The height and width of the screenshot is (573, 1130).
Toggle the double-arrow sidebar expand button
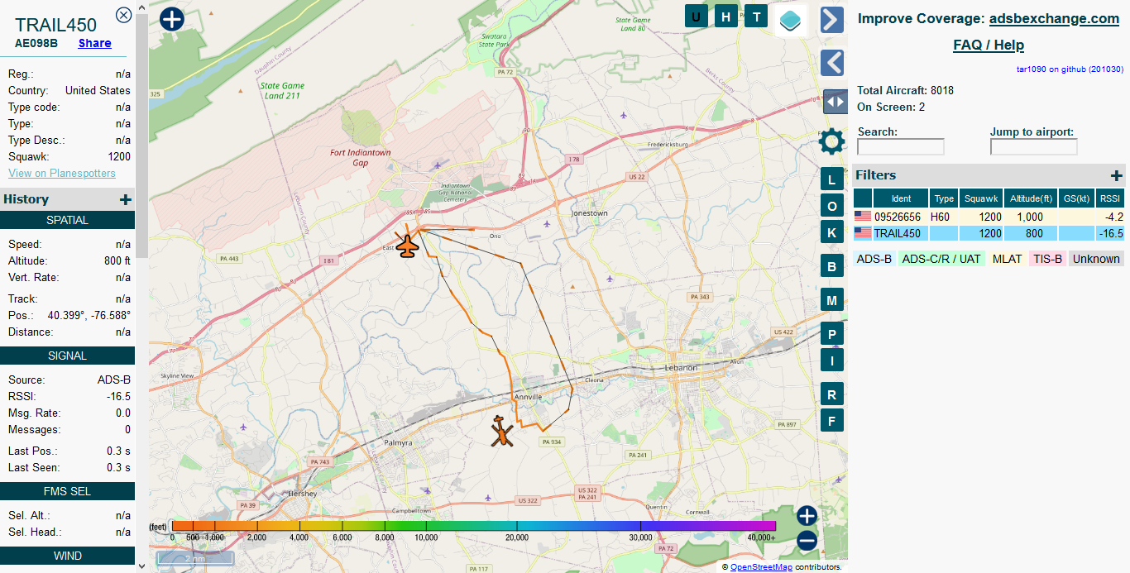tap(836, 102)
